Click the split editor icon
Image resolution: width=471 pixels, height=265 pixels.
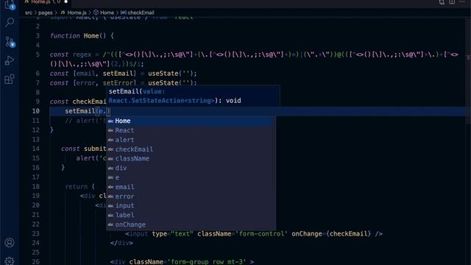452,2
